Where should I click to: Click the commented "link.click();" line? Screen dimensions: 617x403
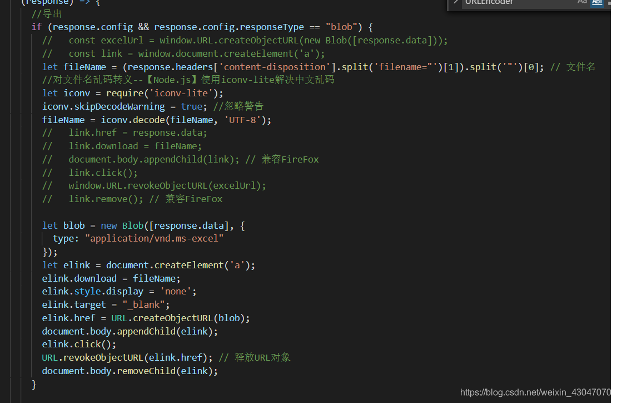89,173
